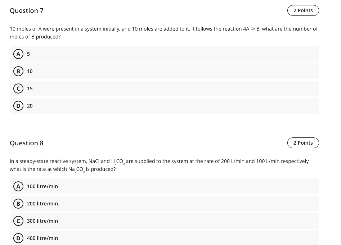This screenshot has height=245, width=341.
Task: Click the divider between Question 7 and 8
Action: coord(164,126)
